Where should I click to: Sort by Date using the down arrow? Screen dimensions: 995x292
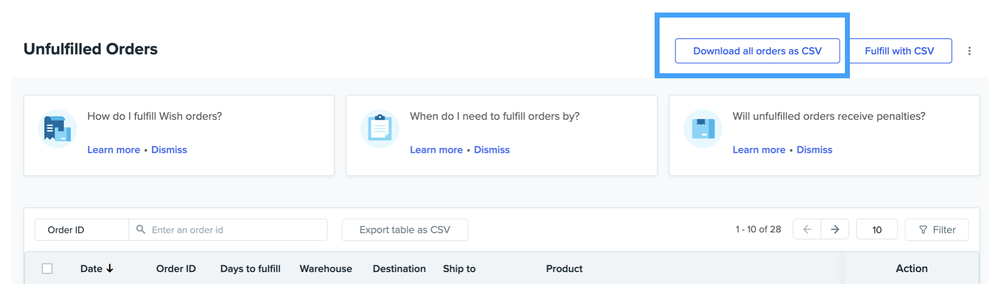coord(110,268)
